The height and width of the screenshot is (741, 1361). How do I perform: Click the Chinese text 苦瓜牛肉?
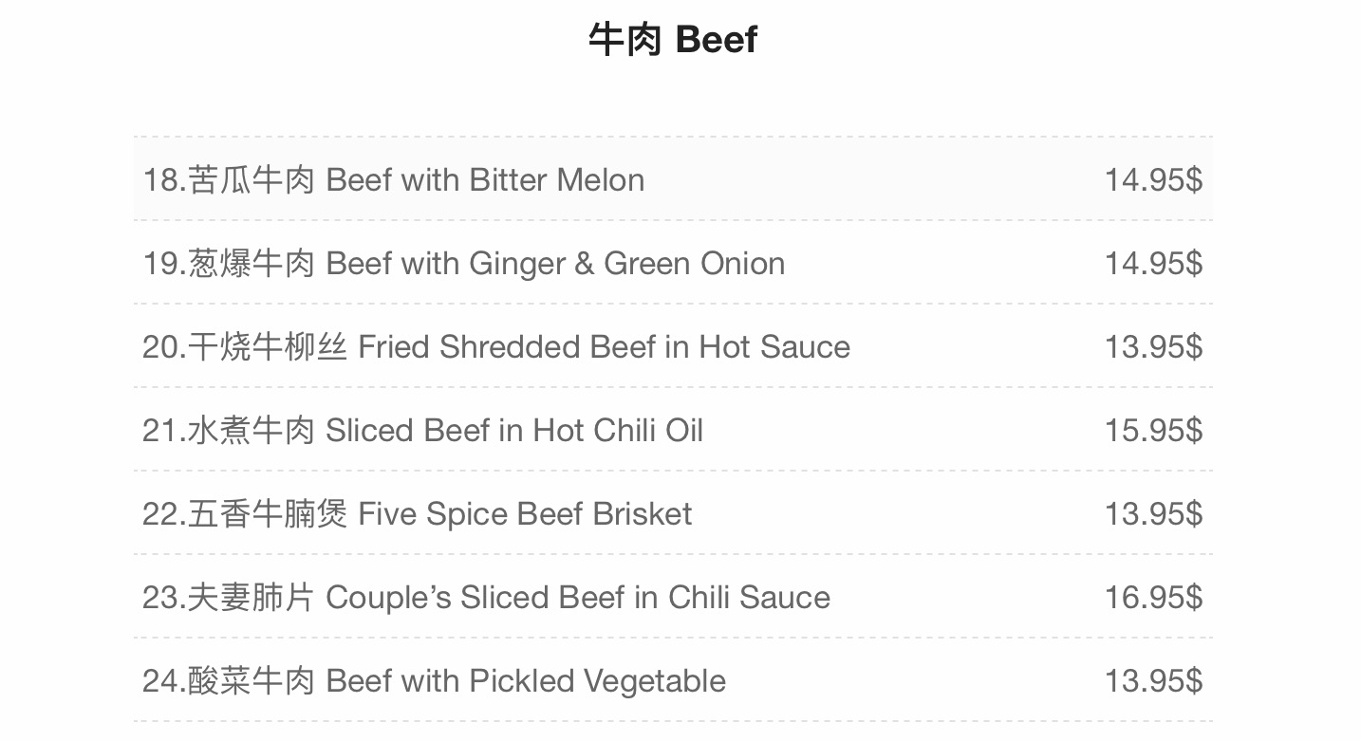[x=252, y=180]
